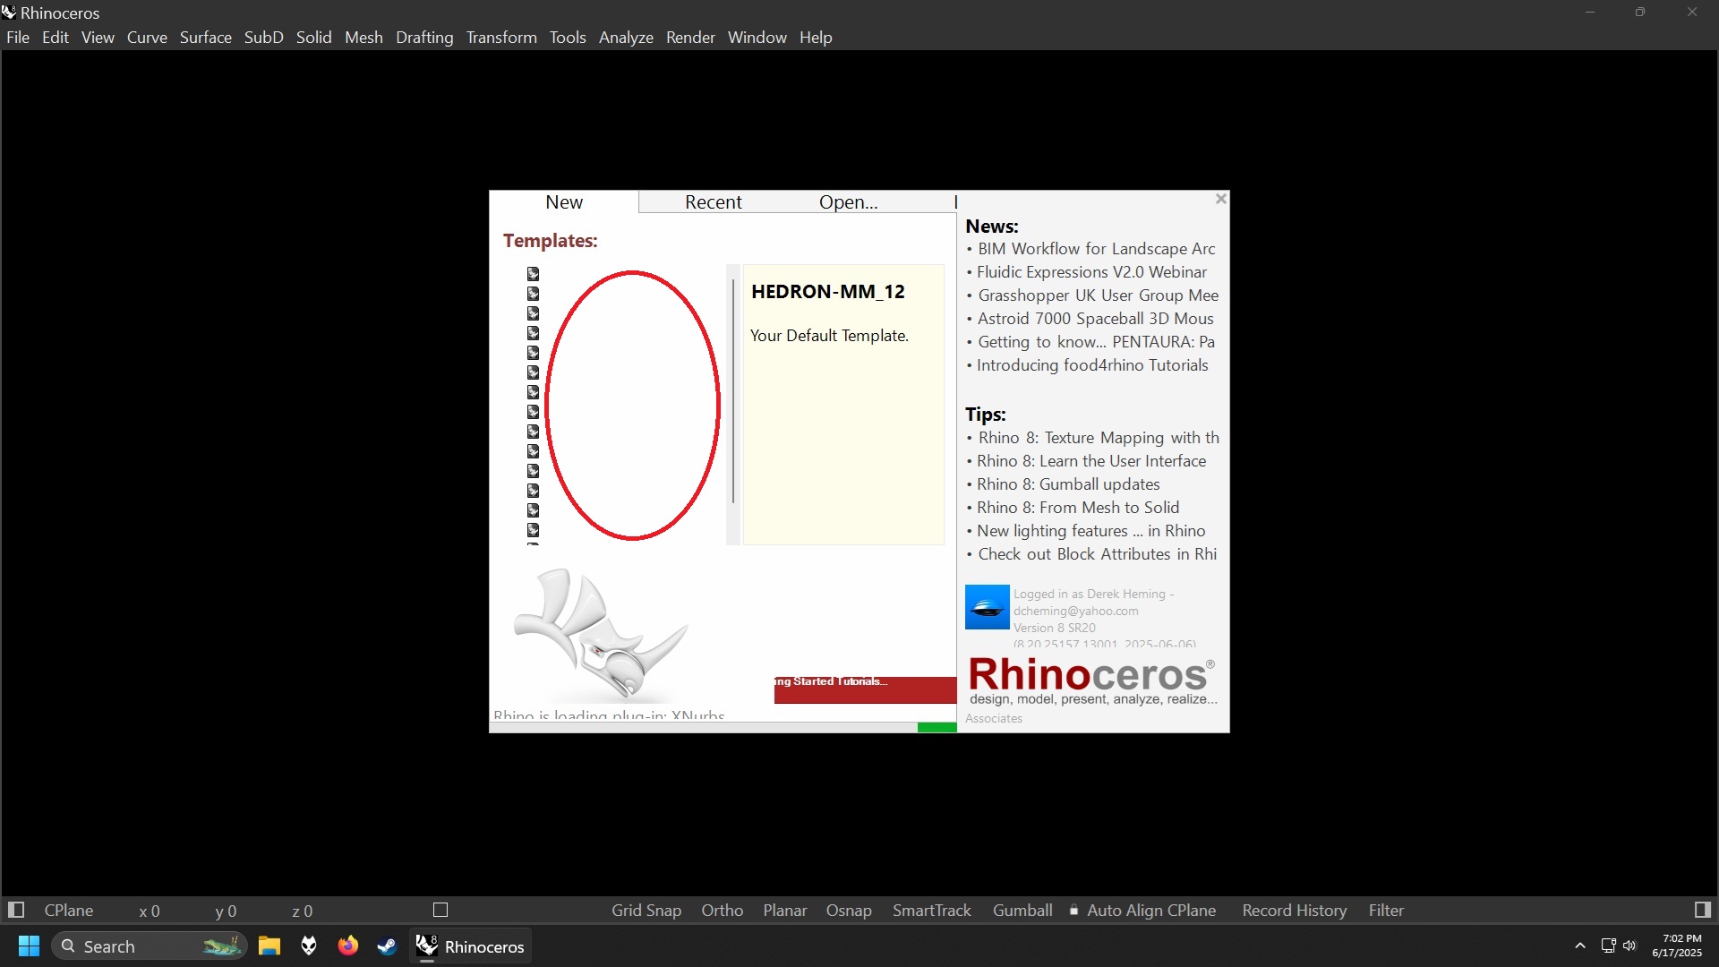Click the layer swatch square in the status bar
This screenshot has height=967, width=1719.
coord(440,910)
